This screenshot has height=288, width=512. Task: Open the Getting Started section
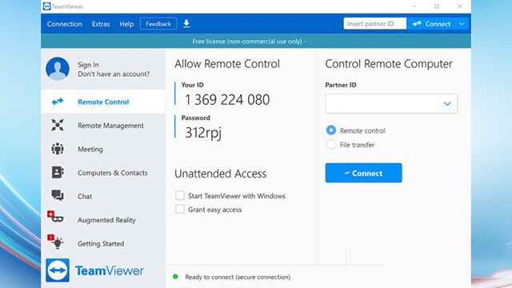click(103, 243)
